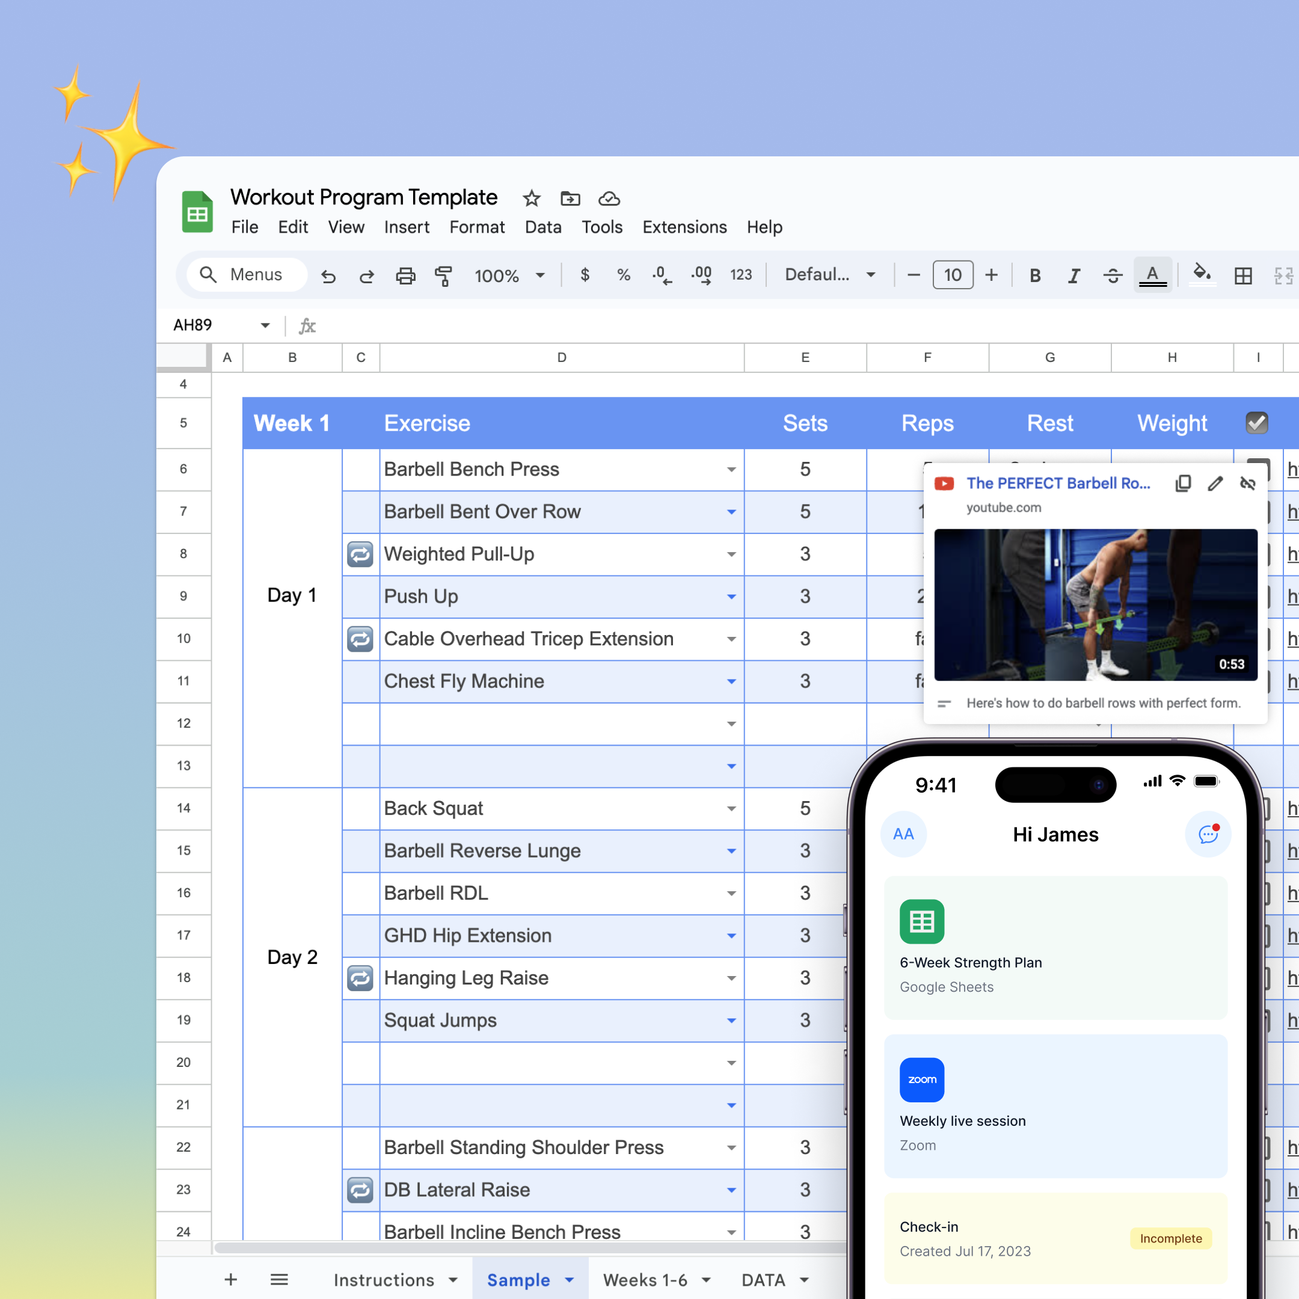This screenshot has height=1299, width=1299.
Task: Open the Squat Jumps exercise dropdown
Action: [731, 1020]
